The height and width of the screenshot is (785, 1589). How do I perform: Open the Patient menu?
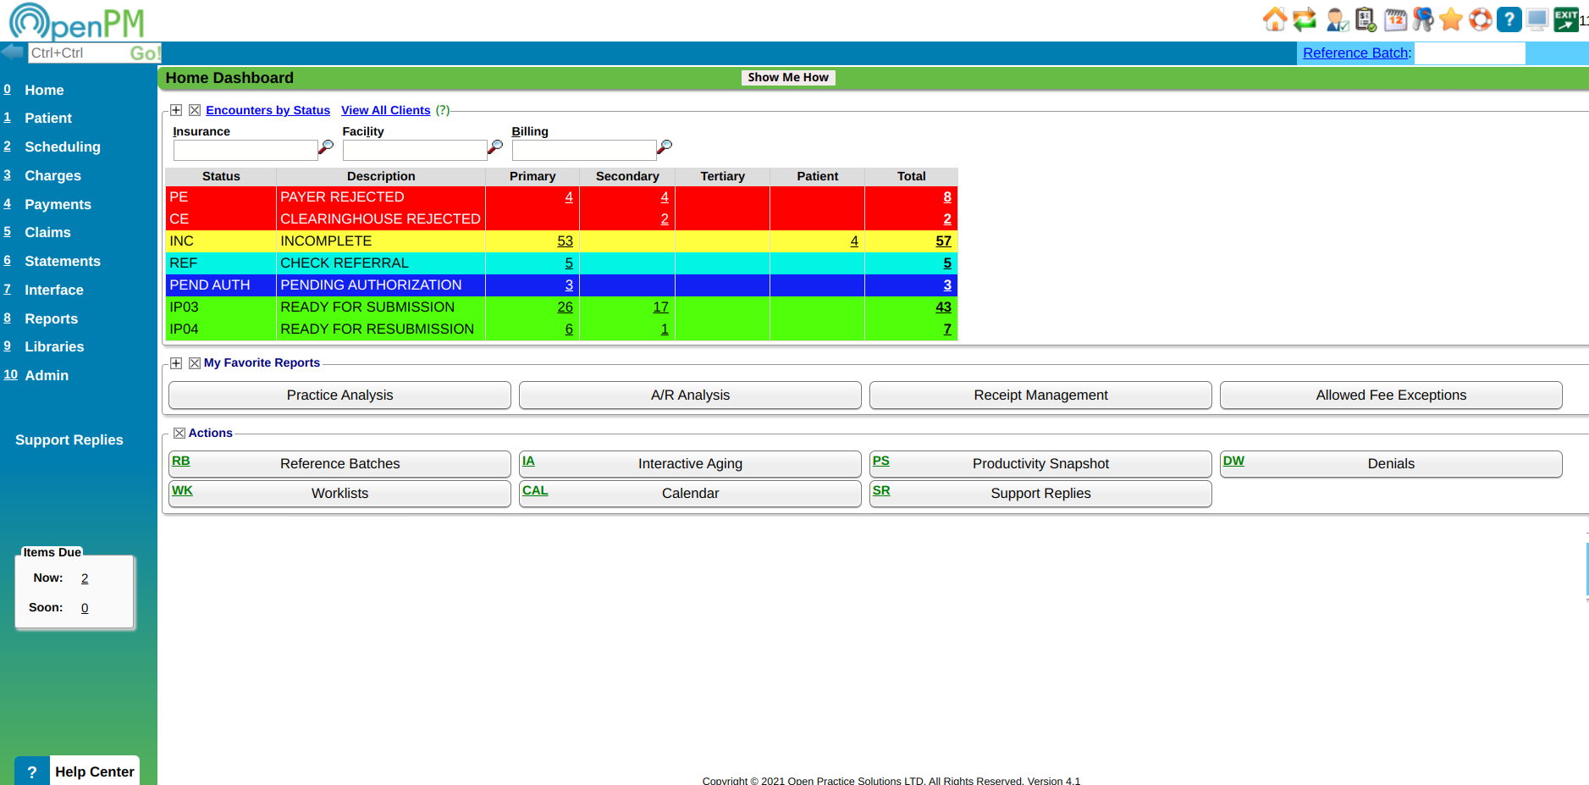click(48, 118)
